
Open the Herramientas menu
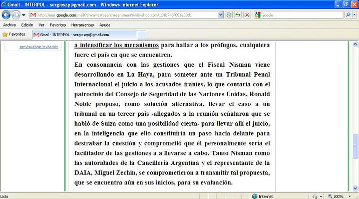[x=83, y=25]
